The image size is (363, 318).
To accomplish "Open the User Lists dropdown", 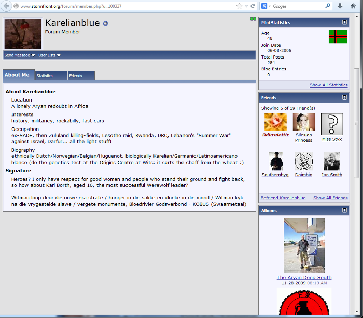I will tap(49, 55).
